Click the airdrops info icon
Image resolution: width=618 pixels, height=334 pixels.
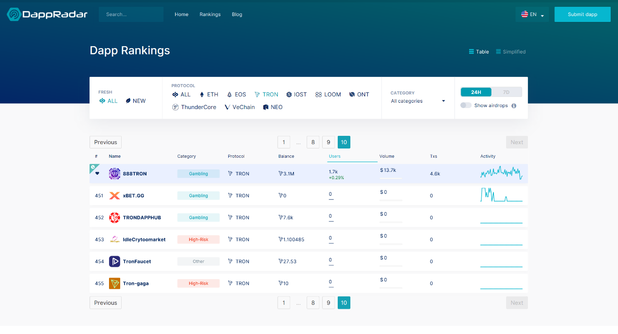click(514, 106)
